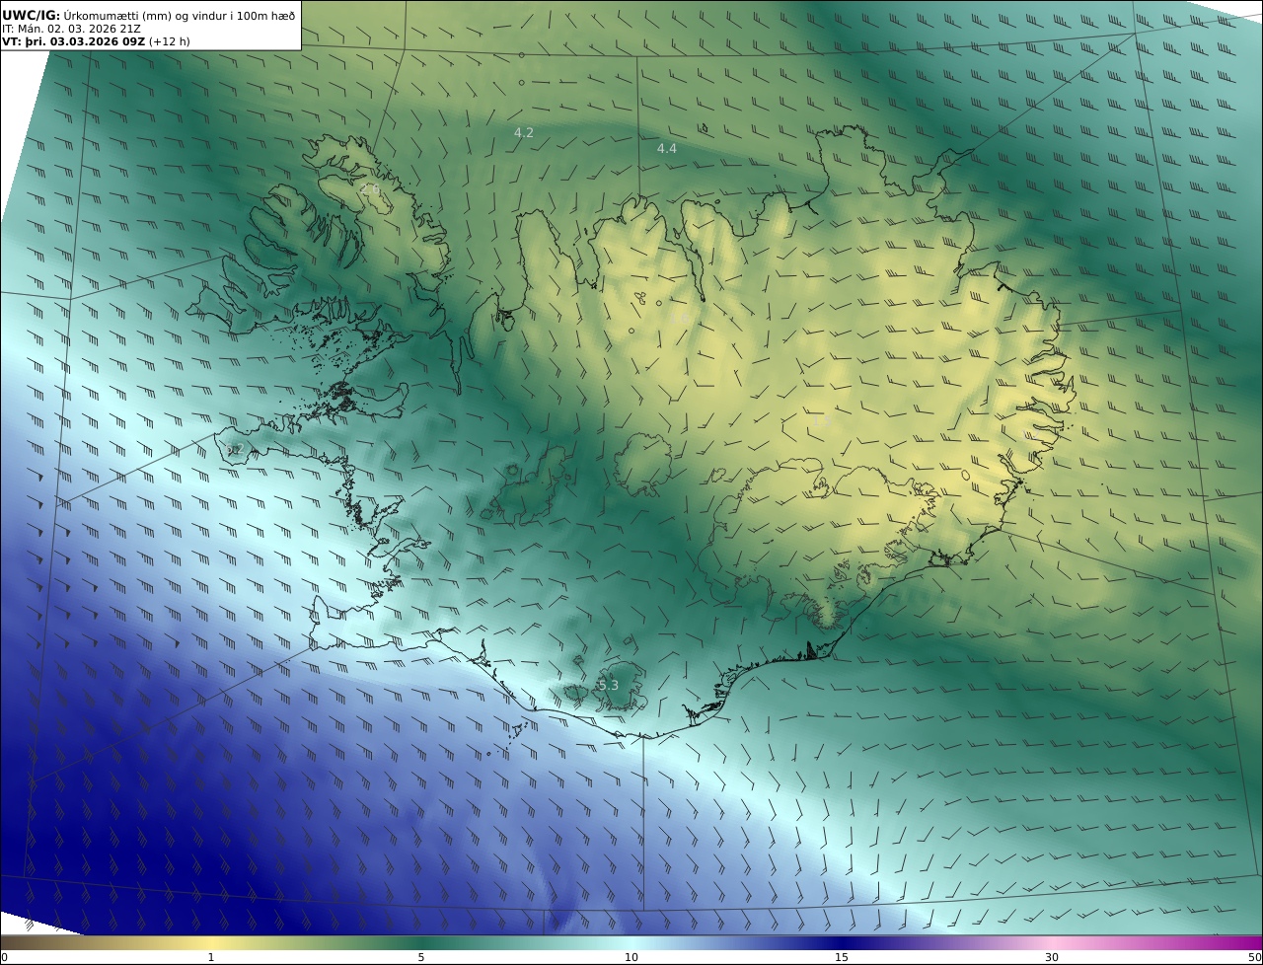This screenshot has height=965, width=1263.
Task: Click the 1 tick label on the colour scale
Action: [211, 957]
